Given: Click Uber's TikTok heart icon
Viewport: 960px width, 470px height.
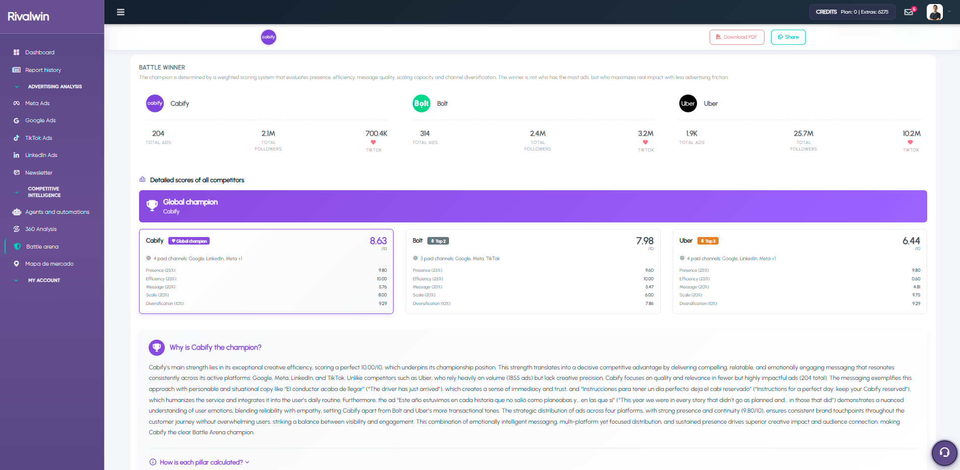Looking at the screenshot, I should pyautogui.click(x=910, y=142).
